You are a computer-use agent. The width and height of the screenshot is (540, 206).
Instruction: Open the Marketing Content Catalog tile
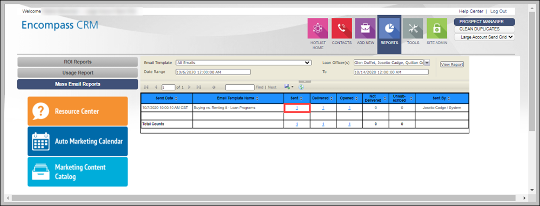pyautogui.click(x=77, y=172)
